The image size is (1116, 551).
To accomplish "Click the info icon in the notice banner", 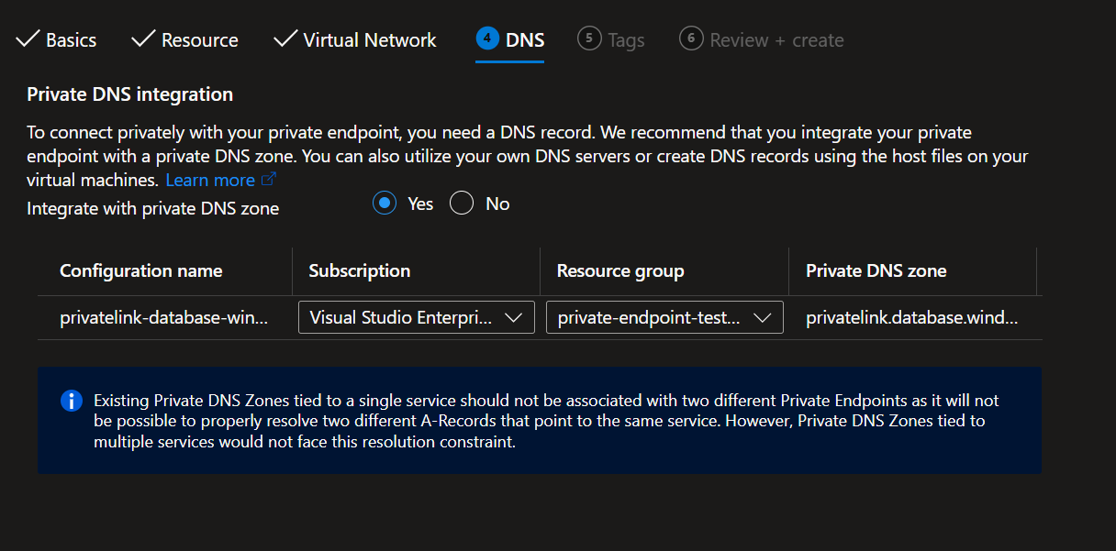I will point(72,402).
